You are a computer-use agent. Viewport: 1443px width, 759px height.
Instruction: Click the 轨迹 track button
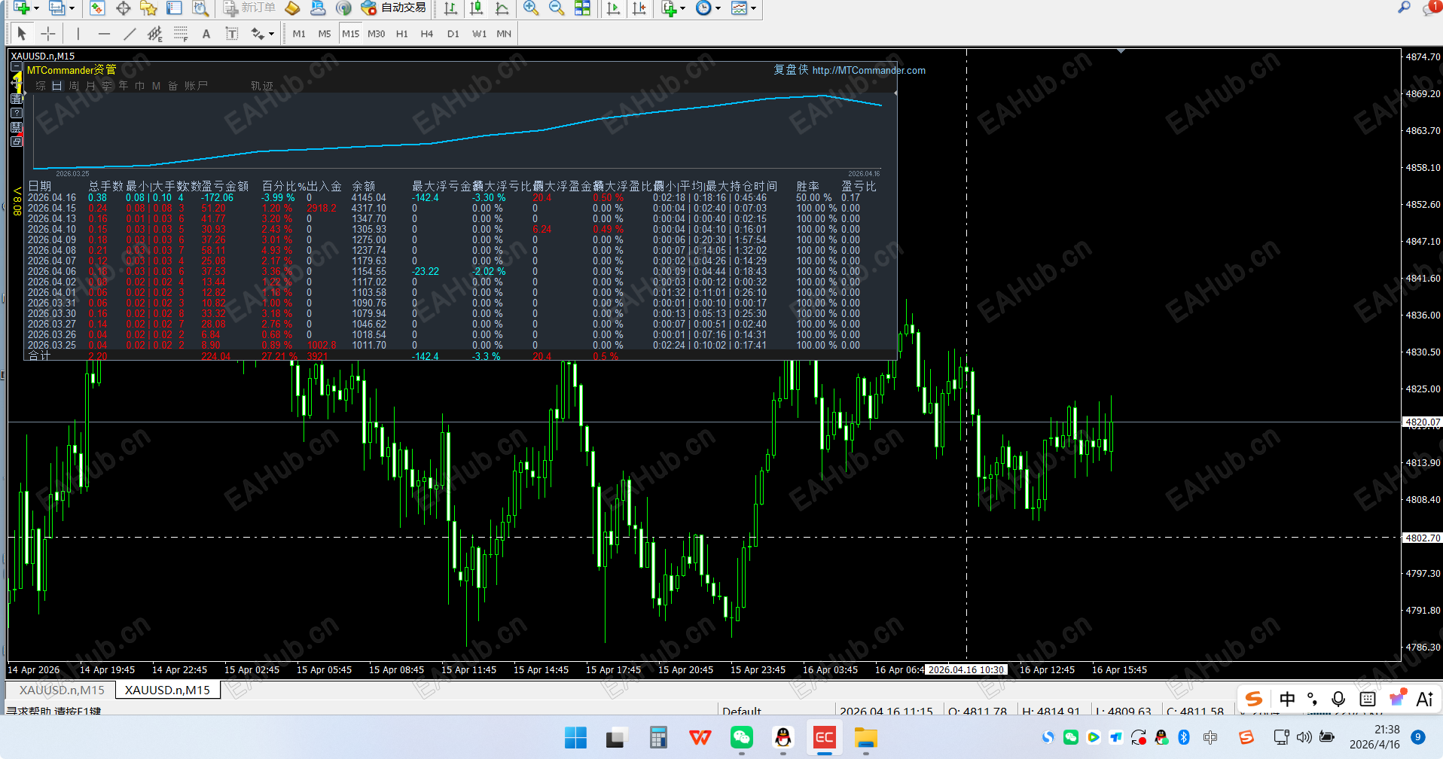pos(262,86)
